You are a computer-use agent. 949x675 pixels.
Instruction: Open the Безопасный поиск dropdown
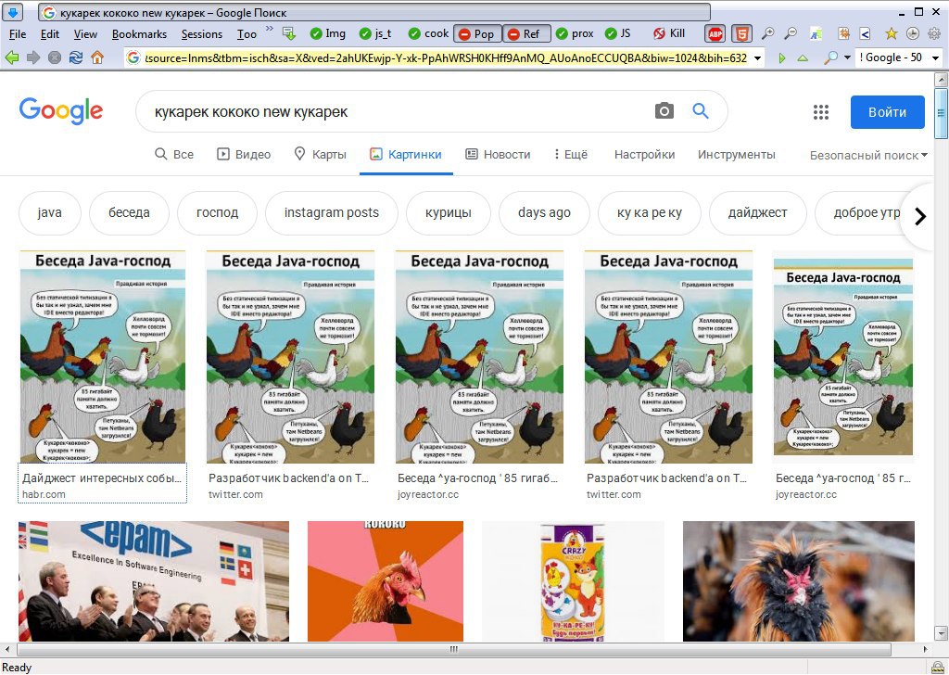tap(868, 156)
